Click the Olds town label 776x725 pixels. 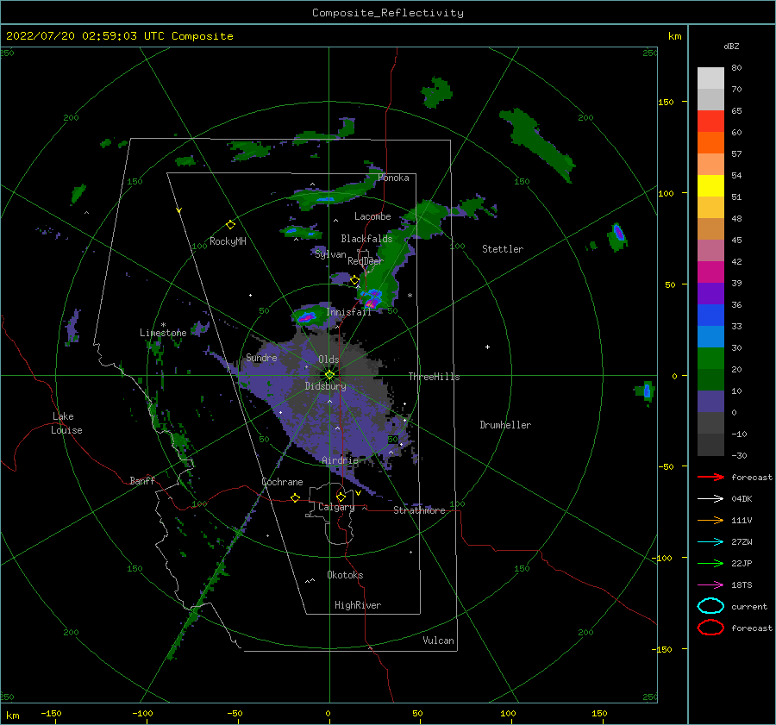[x=329, y=359]
